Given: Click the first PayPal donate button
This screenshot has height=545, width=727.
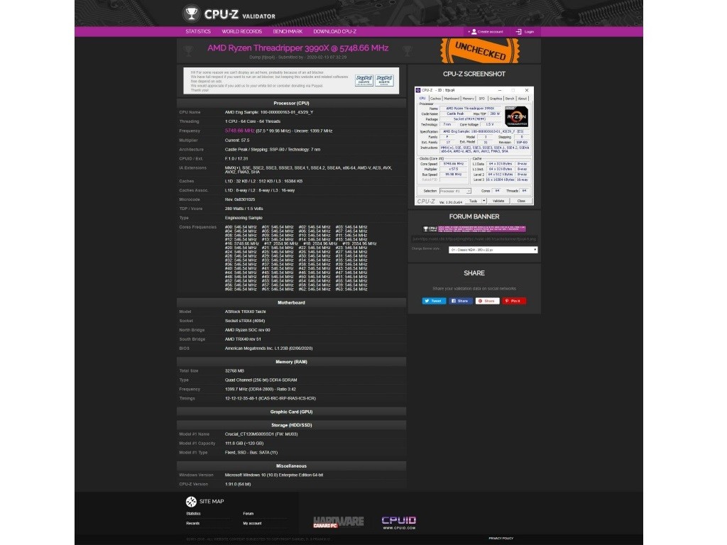Looking at the screenshot, I should 364,81.
